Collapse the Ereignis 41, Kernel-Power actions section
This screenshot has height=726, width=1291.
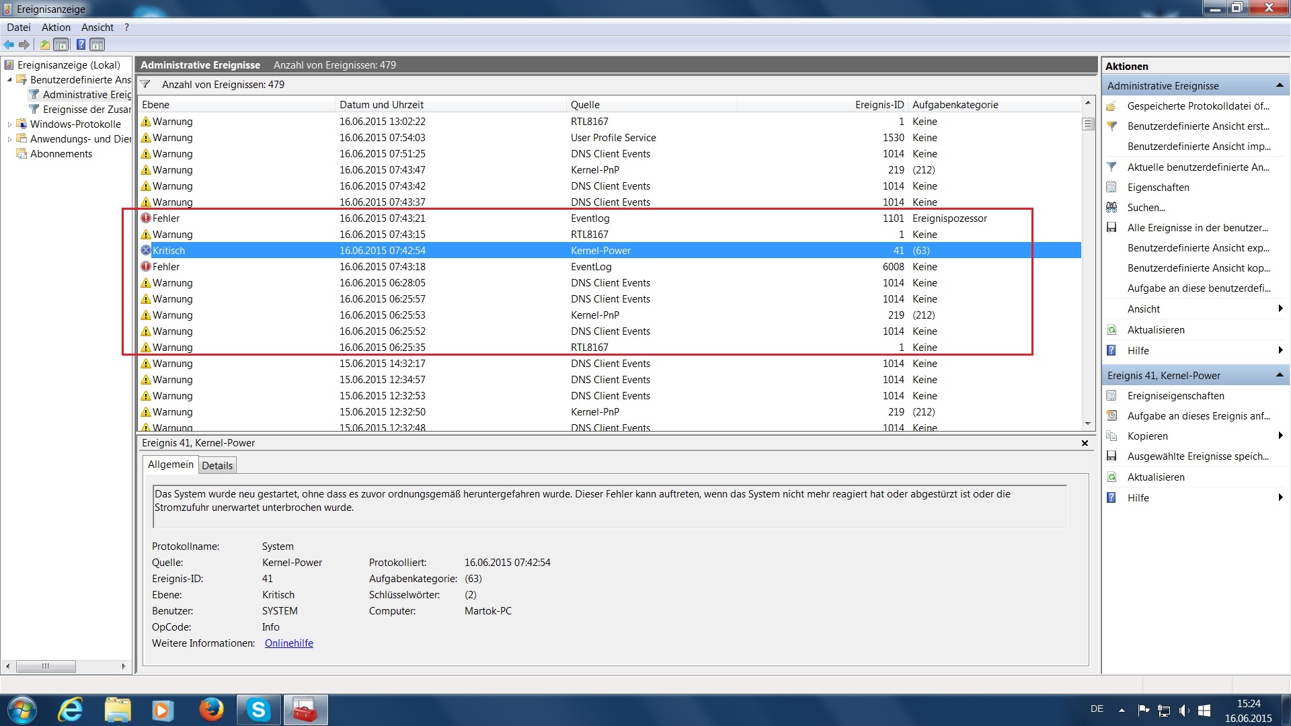point(1279,375)
